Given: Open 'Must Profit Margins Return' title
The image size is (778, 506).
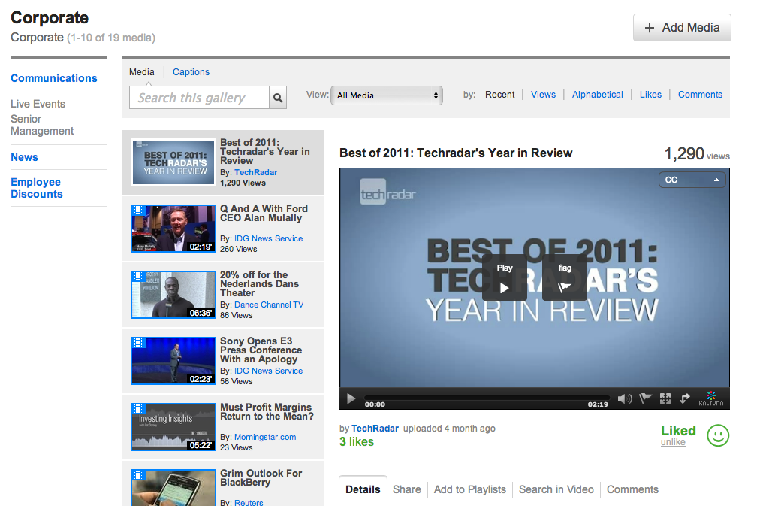Looking at the screenshot, I should [x=267, y=412].
